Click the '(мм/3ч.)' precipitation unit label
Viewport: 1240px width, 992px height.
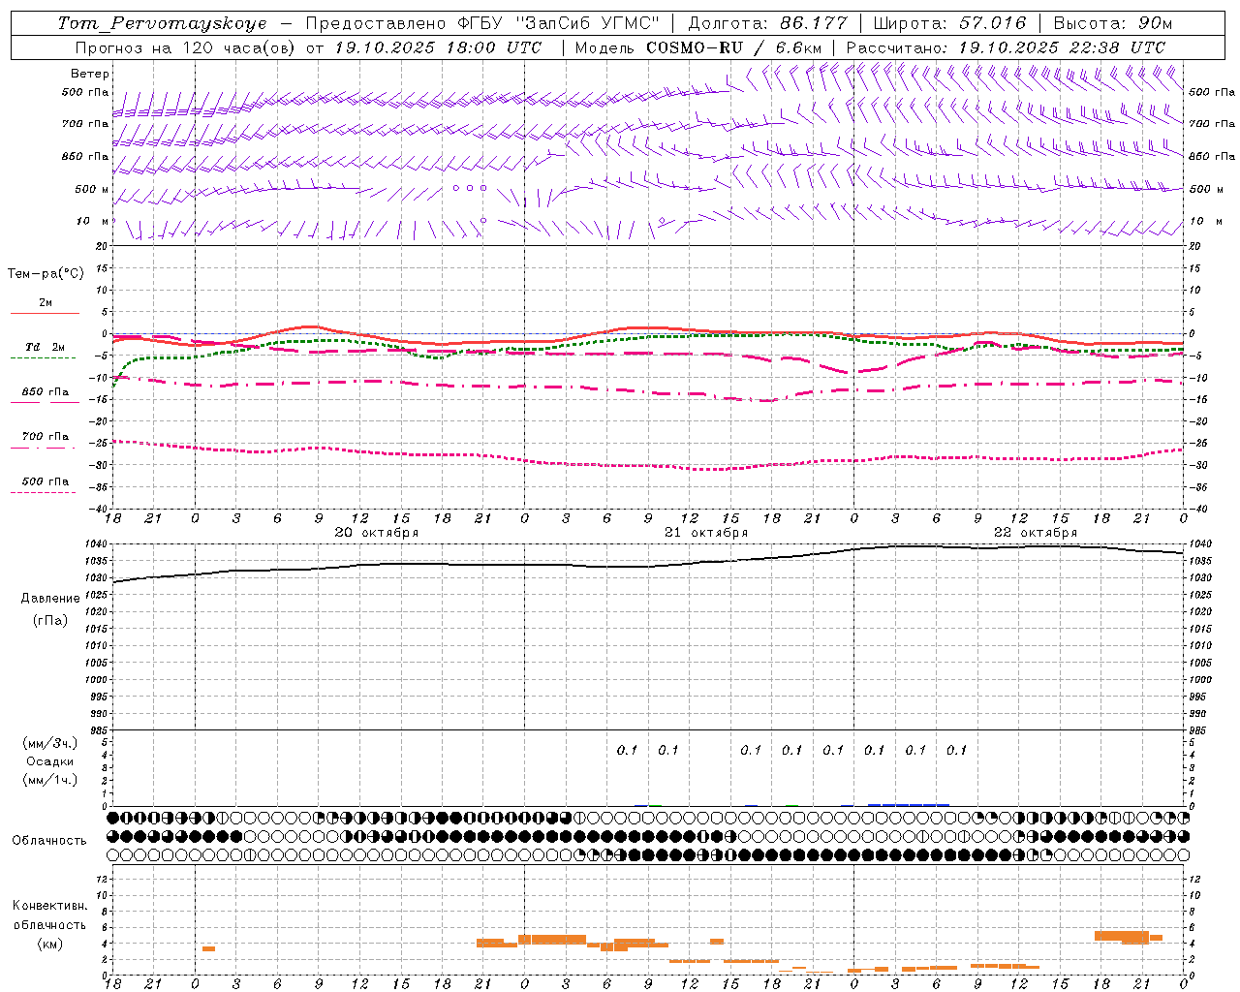point(50,743)
